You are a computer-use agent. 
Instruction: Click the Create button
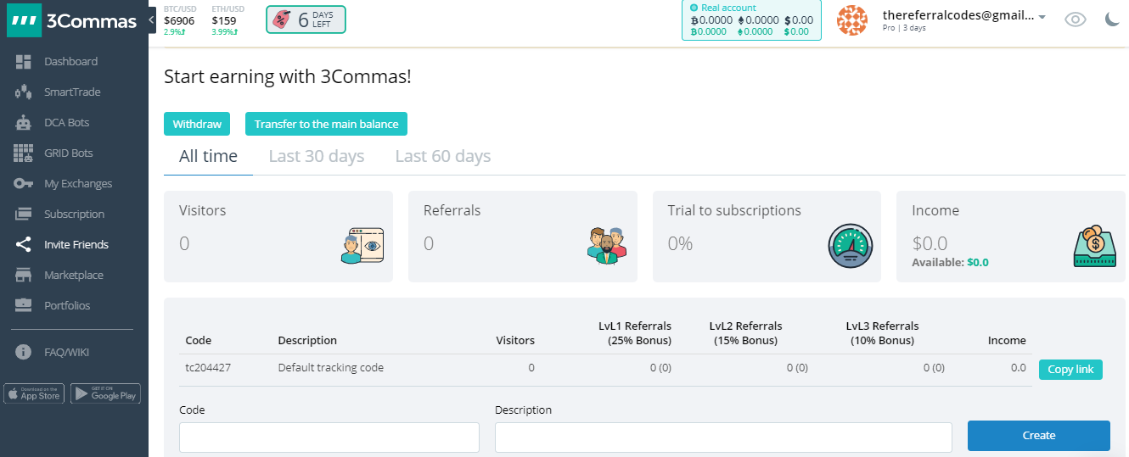click(x=1039, y=436)
